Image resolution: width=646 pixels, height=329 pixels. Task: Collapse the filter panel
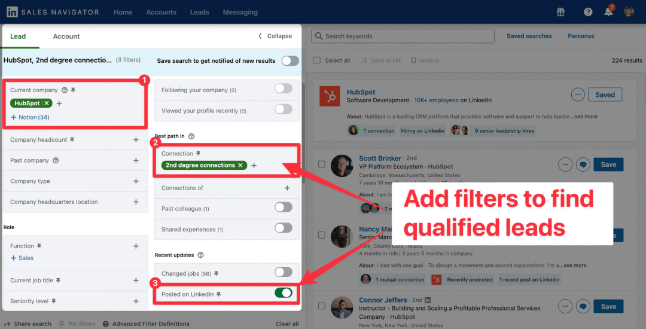(275, 36)
